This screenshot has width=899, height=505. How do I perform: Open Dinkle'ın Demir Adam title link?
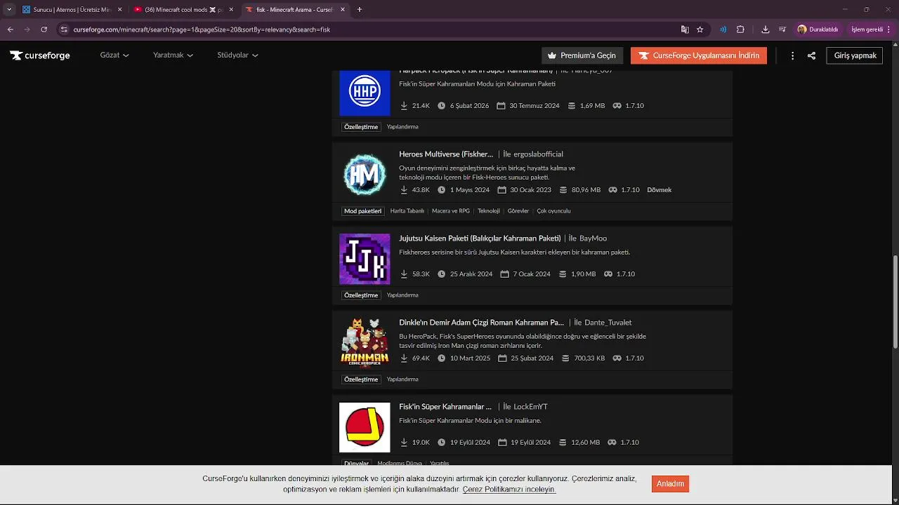pyautogui.click(x=481, y=323)
